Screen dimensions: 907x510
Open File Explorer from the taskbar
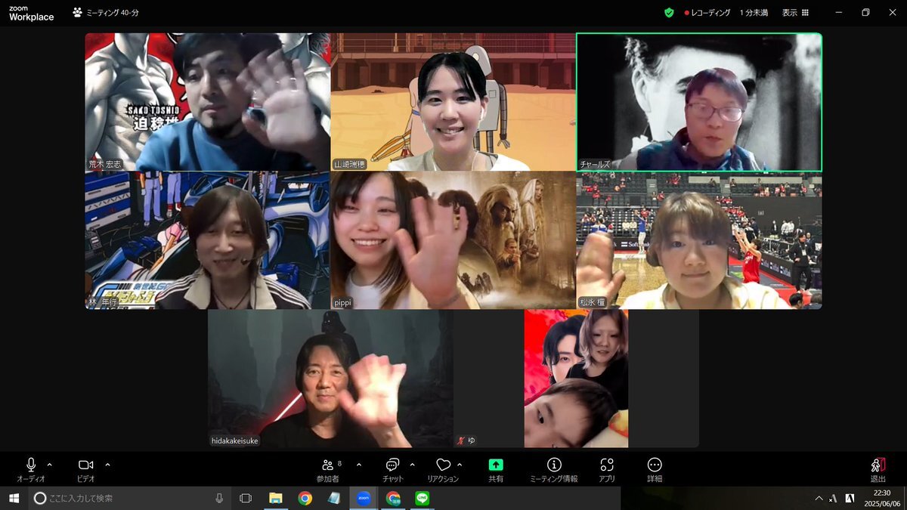276,498
